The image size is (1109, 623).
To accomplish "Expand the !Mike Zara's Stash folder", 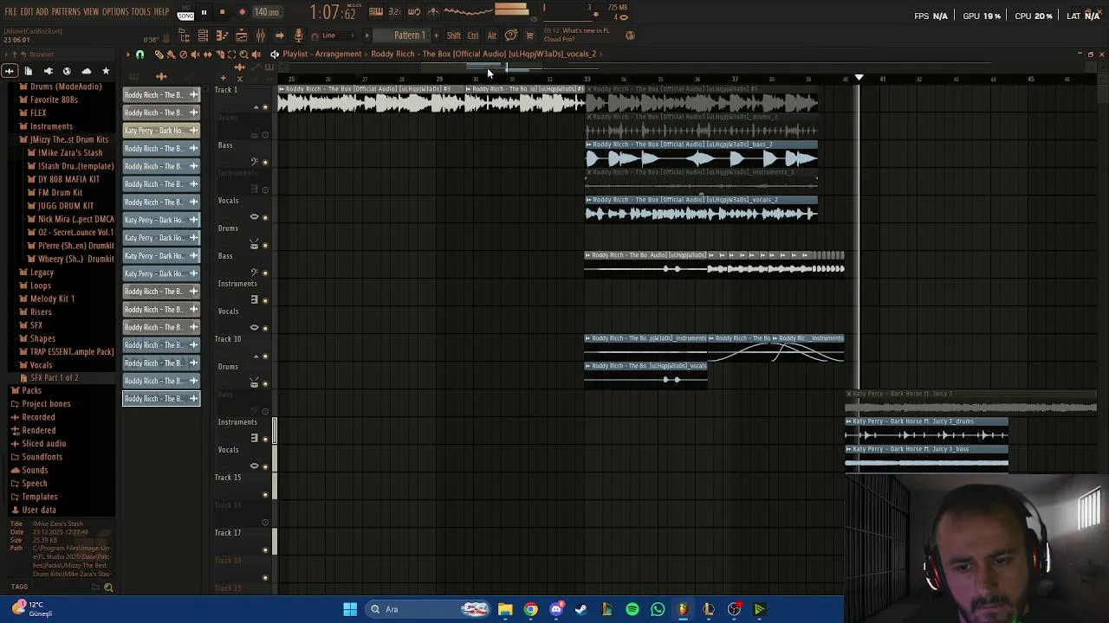I will (69, 153).
